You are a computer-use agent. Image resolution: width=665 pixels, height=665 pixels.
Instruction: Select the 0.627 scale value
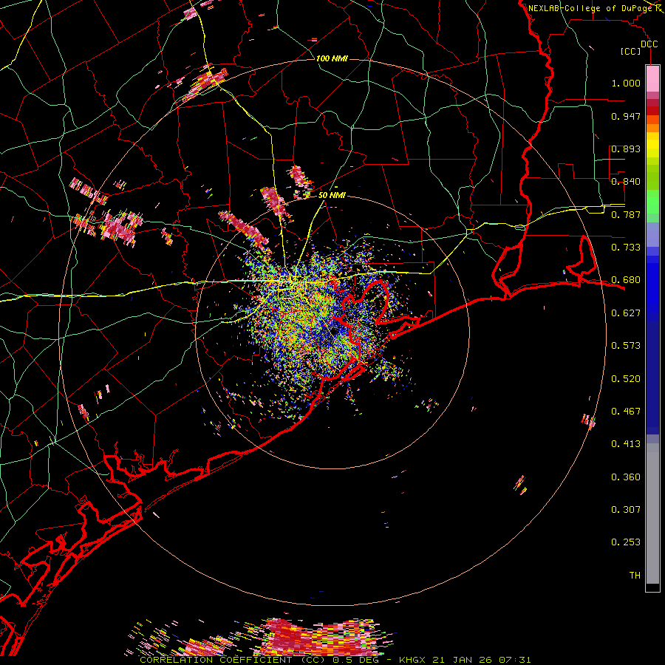click(626, 313)
